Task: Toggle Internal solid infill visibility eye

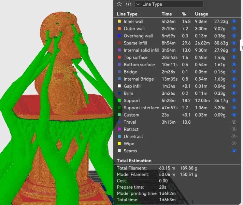Action: 234,50
